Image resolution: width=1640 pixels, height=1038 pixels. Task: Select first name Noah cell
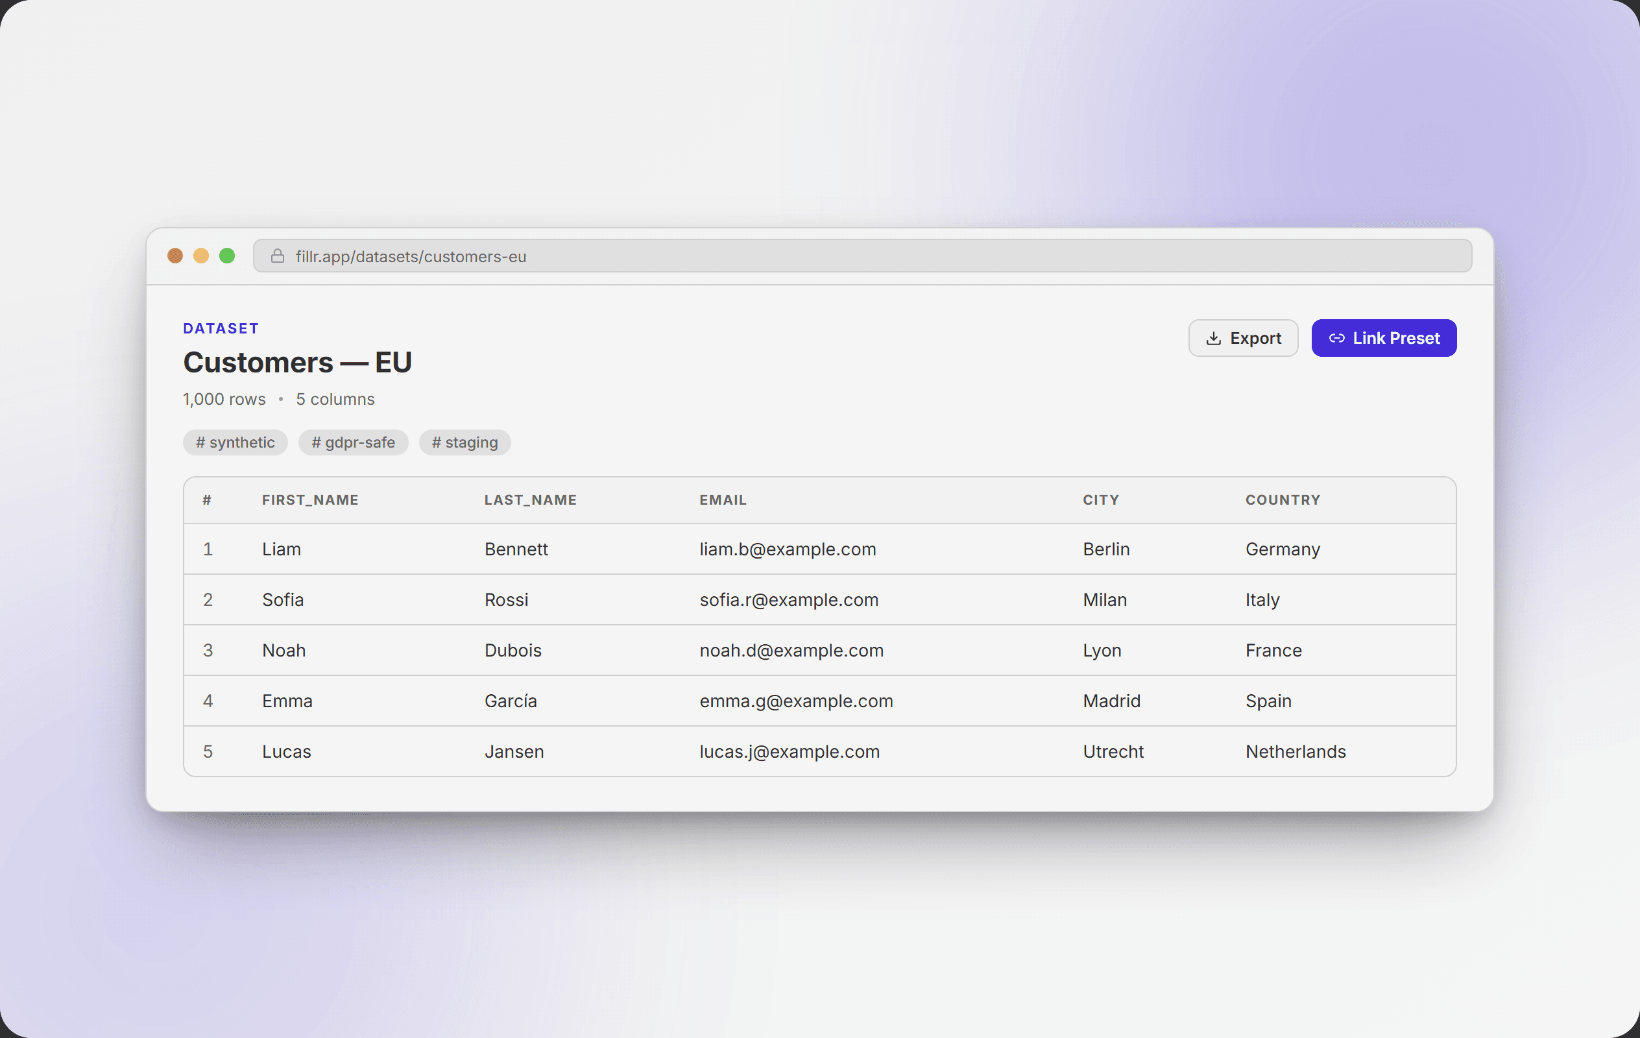[284, 651]
